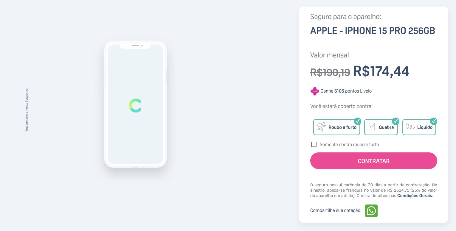Click the phone illustration image
Viewport: 456px width, 231px height.
(135, 104)
